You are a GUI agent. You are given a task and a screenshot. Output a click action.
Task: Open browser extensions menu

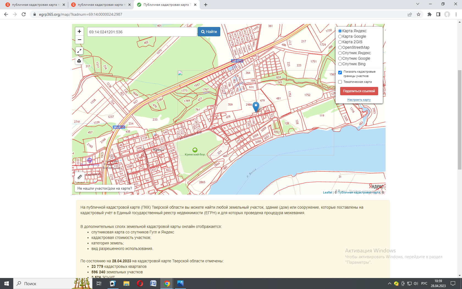430,14
